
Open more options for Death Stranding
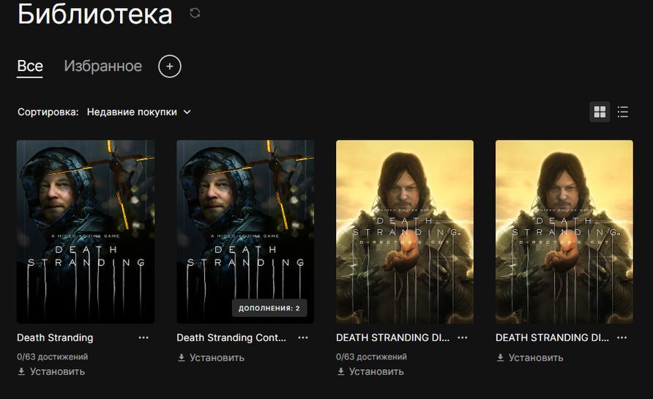(x=143, y=338)
